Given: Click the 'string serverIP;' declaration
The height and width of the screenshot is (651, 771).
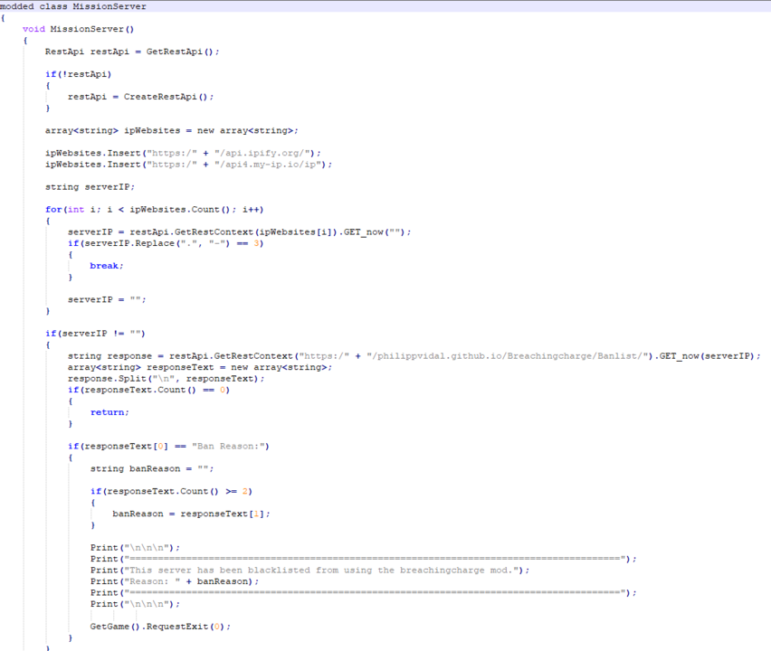Looking at the screenshot, I should pyautogui.click(x=90, y=187).
